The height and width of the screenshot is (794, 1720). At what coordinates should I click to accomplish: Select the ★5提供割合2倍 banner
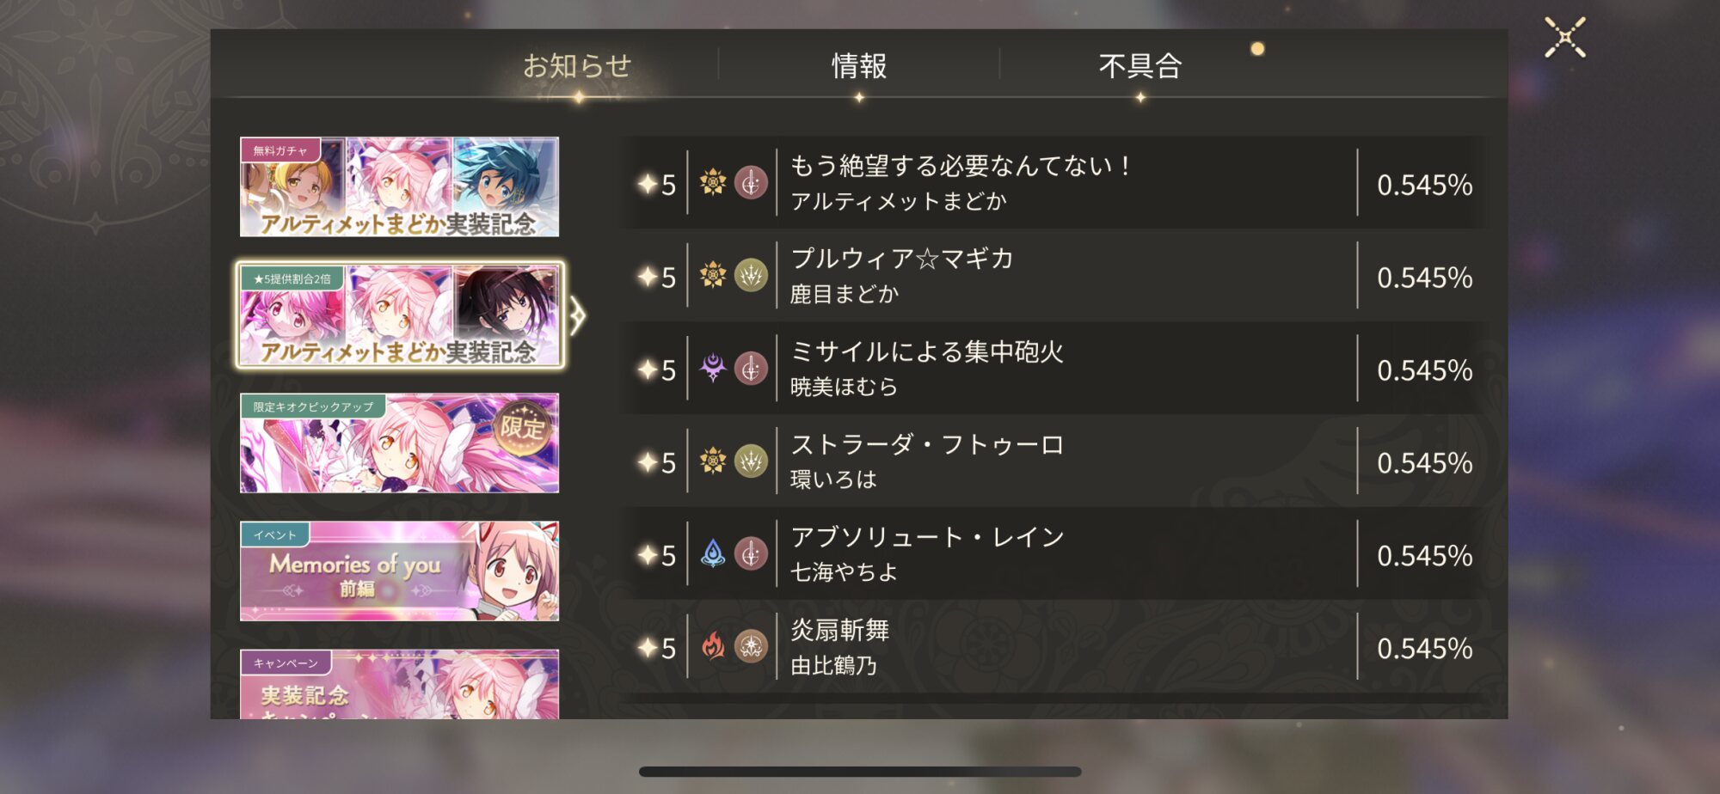tap(399, 315)
